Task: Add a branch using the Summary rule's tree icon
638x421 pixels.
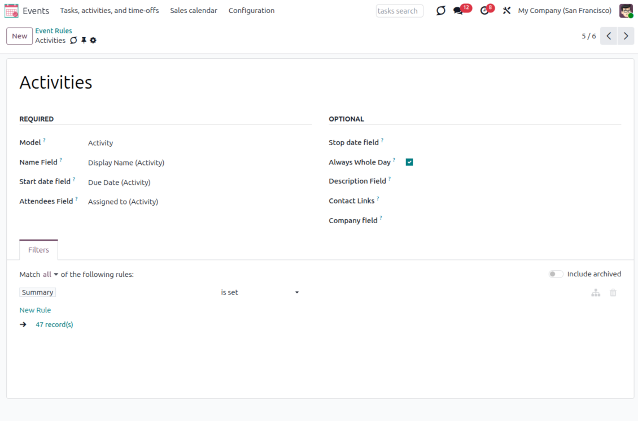Action: [x=596, y=293]
